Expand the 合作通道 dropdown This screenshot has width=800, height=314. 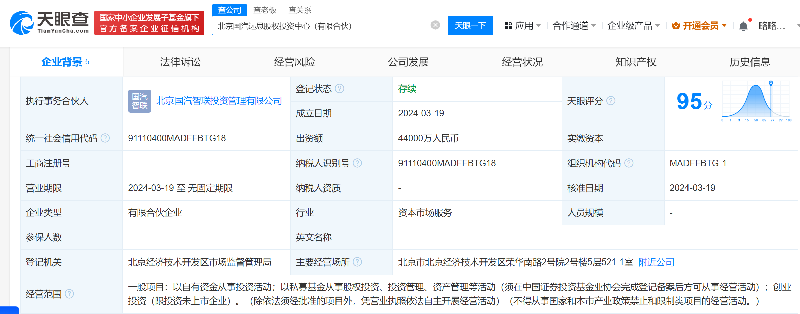click(574, 26)
